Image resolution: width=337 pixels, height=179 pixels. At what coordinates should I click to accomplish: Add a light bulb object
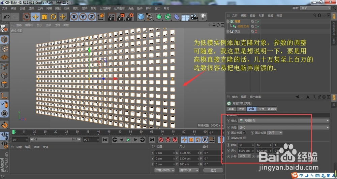(x=203, y=17)
